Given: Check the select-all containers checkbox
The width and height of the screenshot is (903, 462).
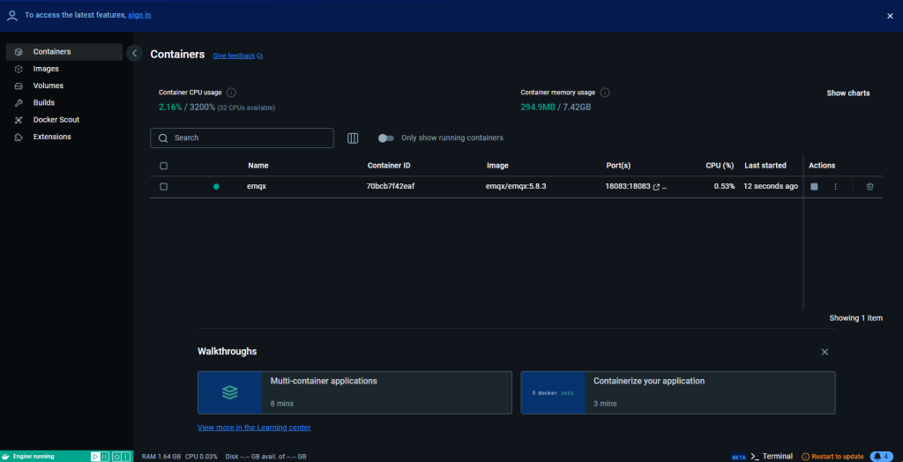Looking at the screenshot, I should point(163,166).
